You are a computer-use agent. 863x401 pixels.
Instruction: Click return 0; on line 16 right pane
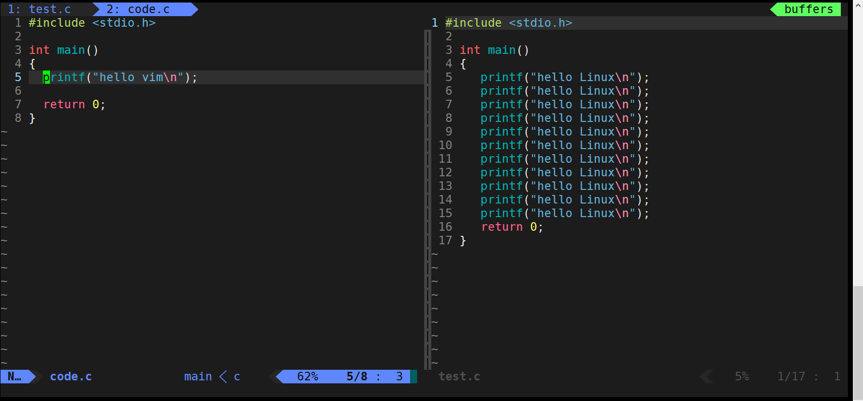pyautogui.click(x=512, y=227)
